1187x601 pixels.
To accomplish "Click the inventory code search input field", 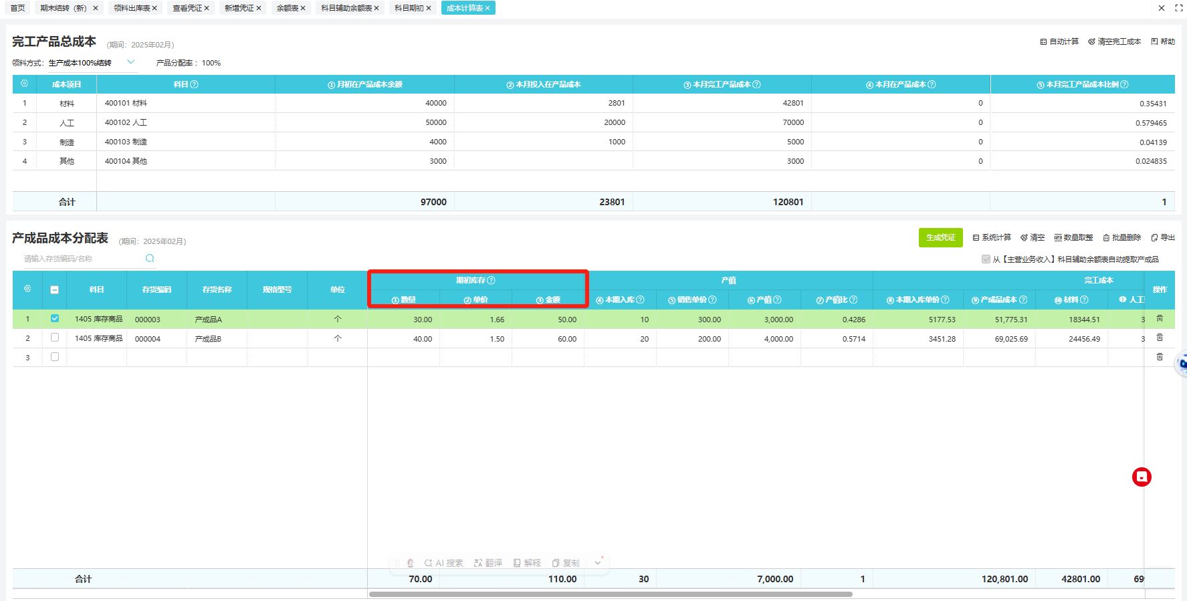I will 80,259.
